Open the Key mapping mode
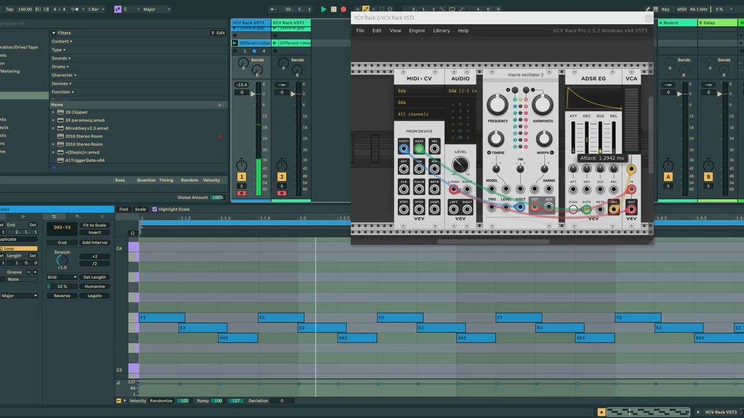 [x=666, y=9]
